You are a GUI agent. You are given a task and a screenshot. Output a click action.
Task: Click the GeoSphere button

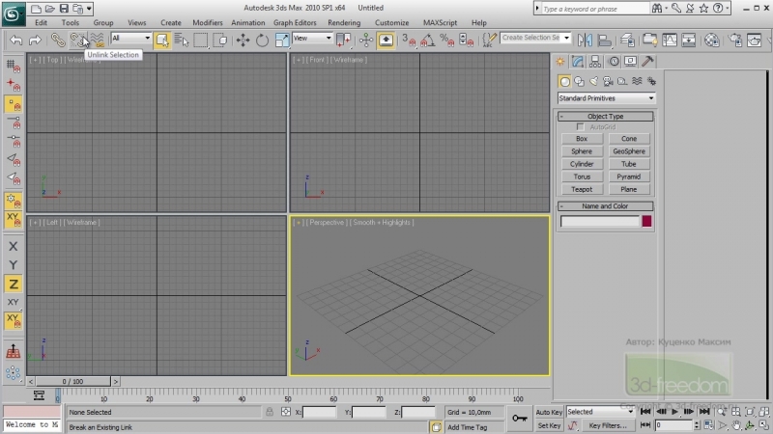point(629,151)
